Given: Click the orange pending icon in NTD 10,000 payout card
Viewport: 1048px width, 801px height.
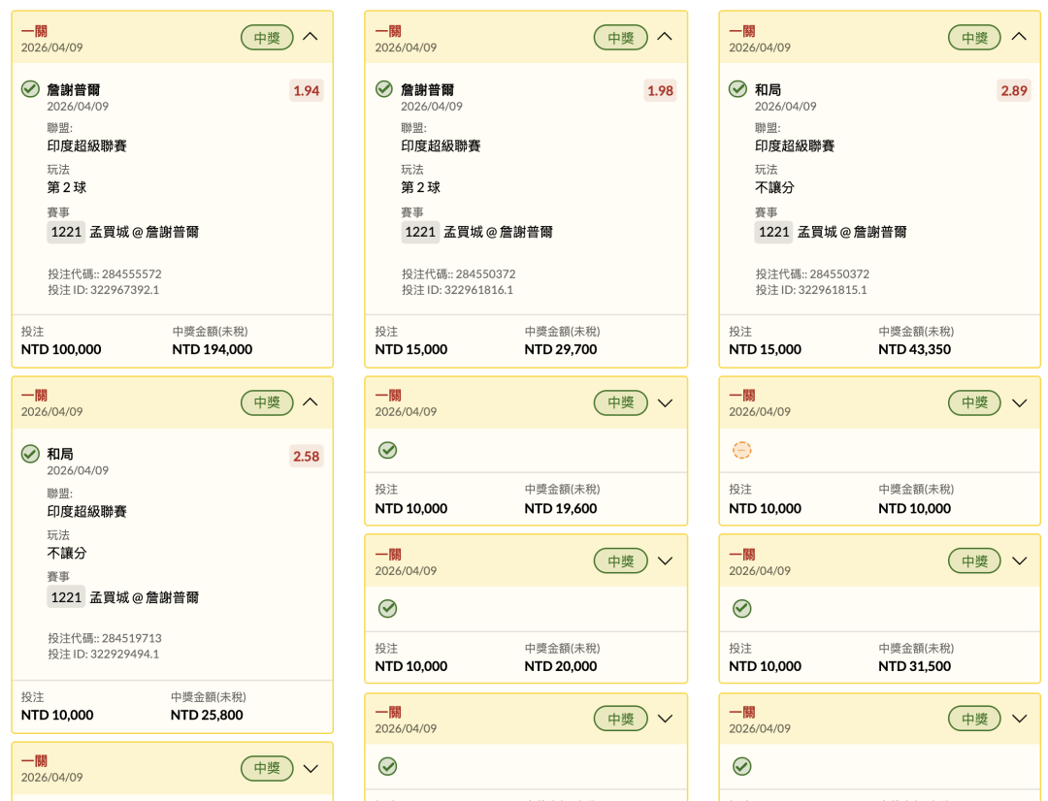Looking at the screenshot, I should point(741,450).
